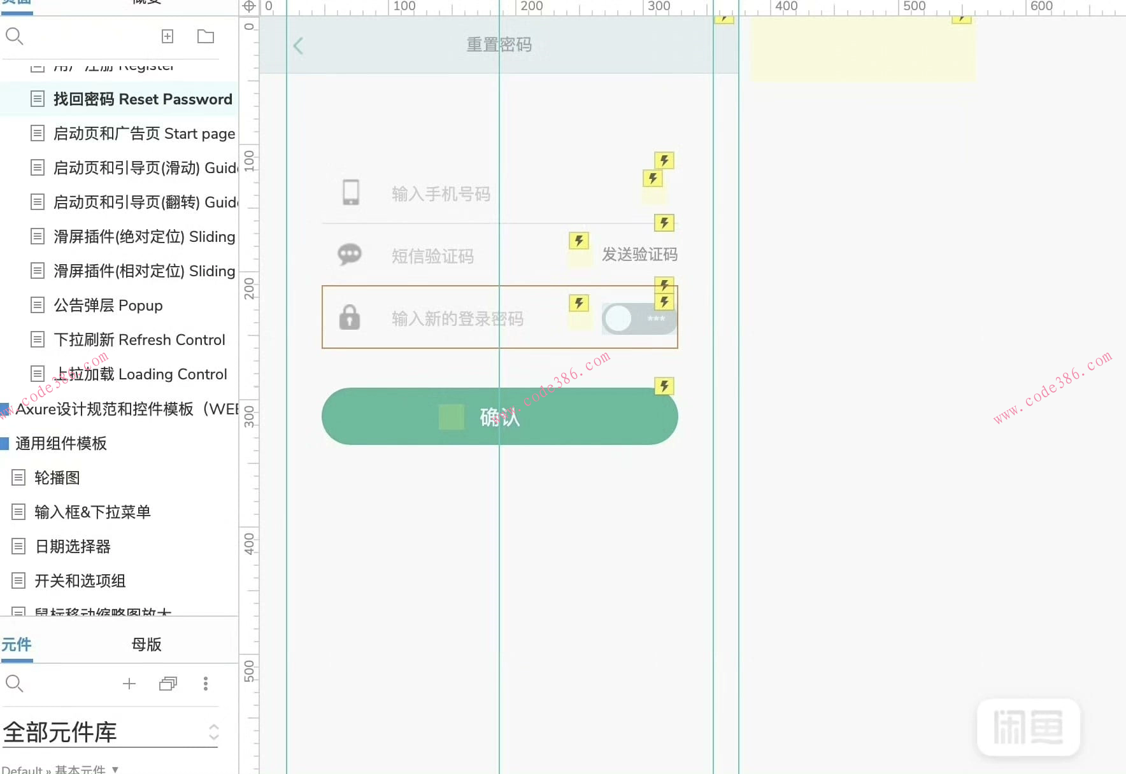This screenshot has width=1126, height=774.
Task: Expand the 全部元件库 library selector
Action: coord(213,732)
